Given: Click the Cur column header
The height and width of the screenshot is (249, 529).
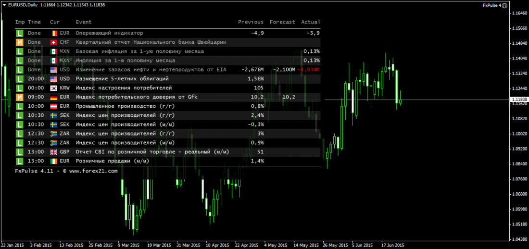Looking at the screenshot, I should [x=55, y=22].
